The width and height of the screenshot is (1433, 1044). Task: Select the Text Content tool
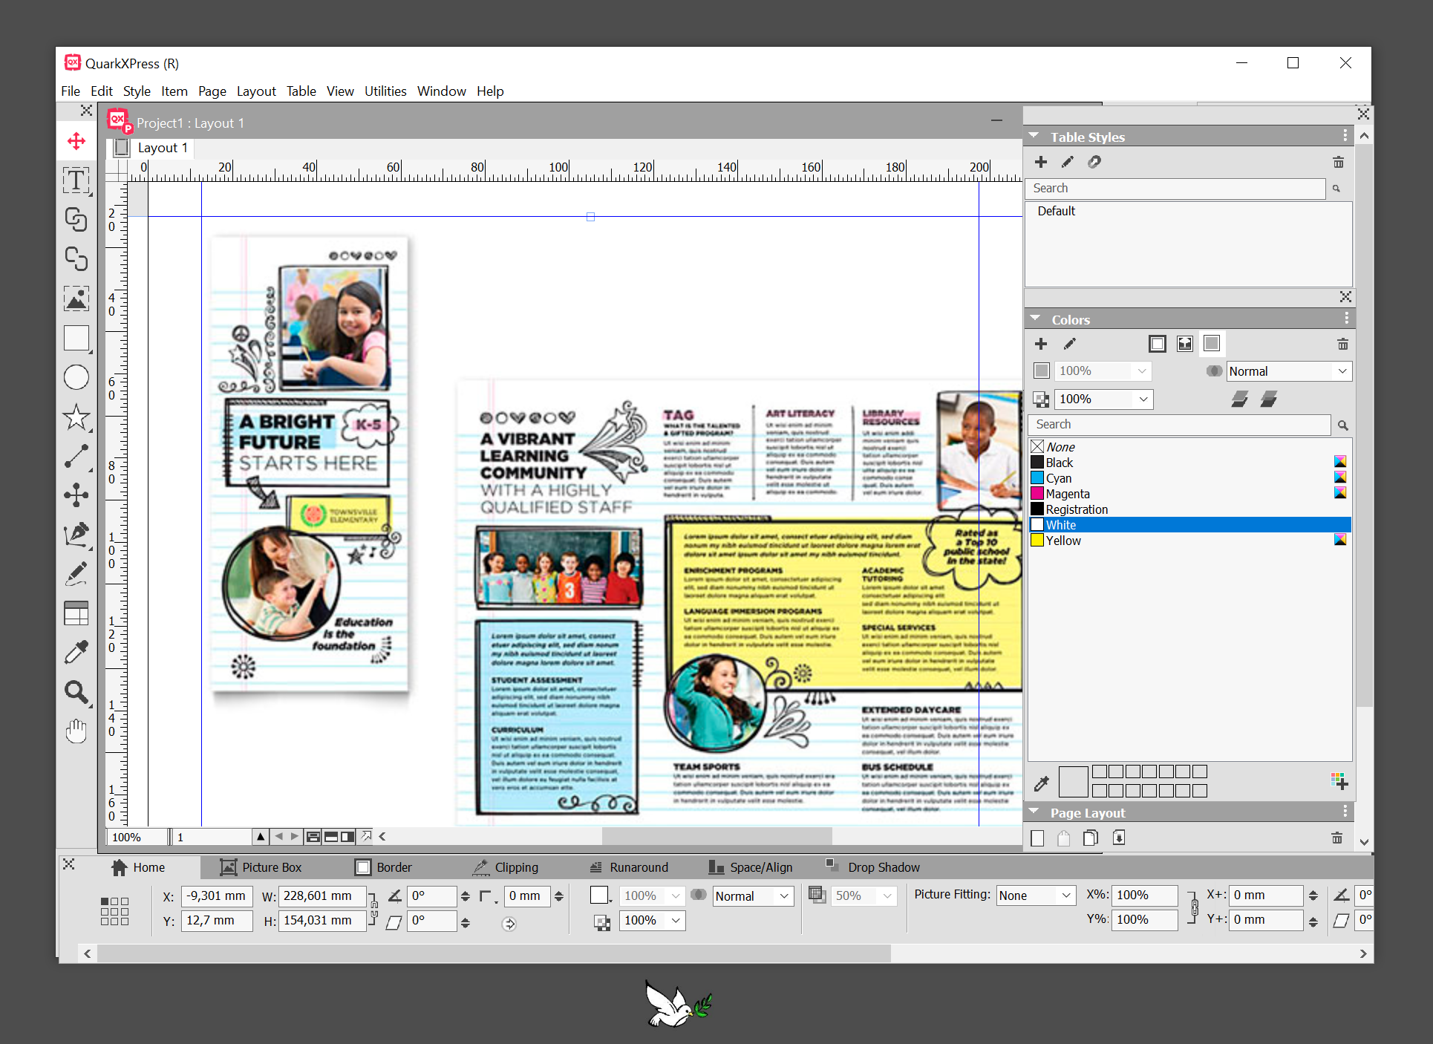point(76,180)
